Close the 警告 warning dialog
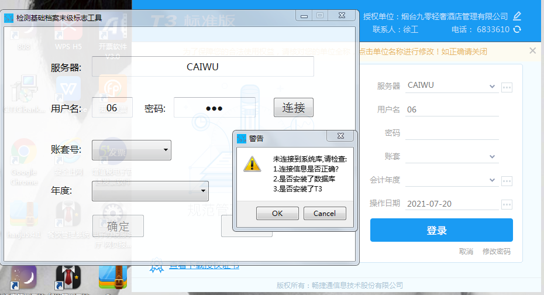The height and width of the screenshot is (295, 544). (340, 136)
